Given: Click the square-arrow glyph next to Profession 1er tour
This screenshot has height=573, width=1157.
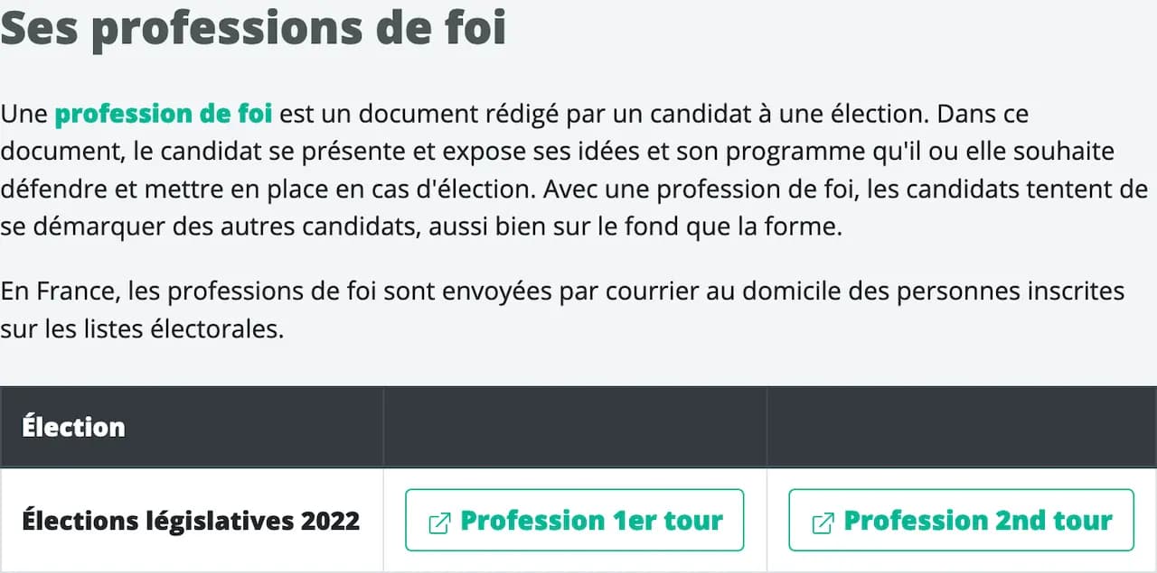Looking at the screenshot, I should pos(440,521).
